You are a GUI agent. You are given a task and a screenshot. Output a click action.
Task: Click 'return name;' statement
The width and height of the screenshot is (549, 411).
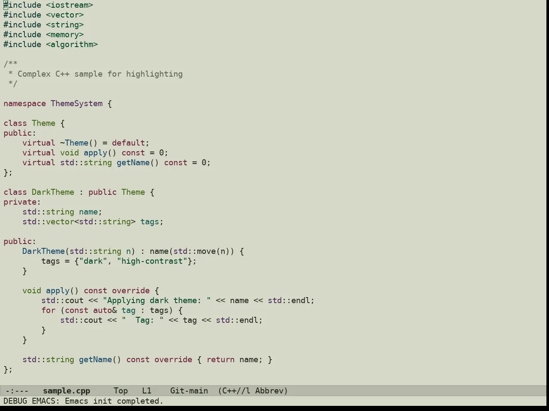(235, 360)
